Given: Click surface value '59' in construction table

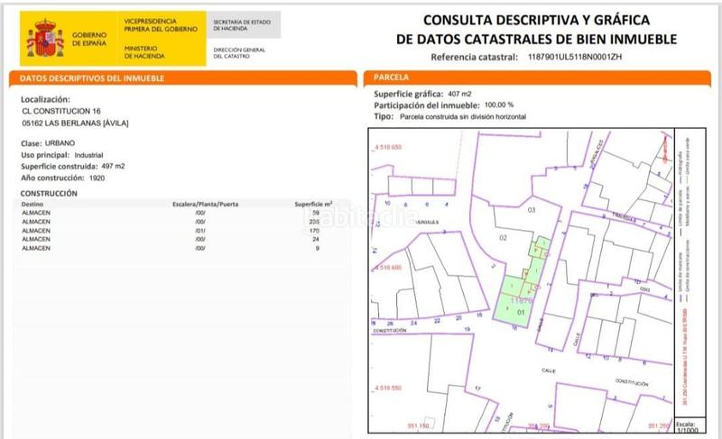Looking at the screenshot, I should pyautogui.click(x=316, y=213).
